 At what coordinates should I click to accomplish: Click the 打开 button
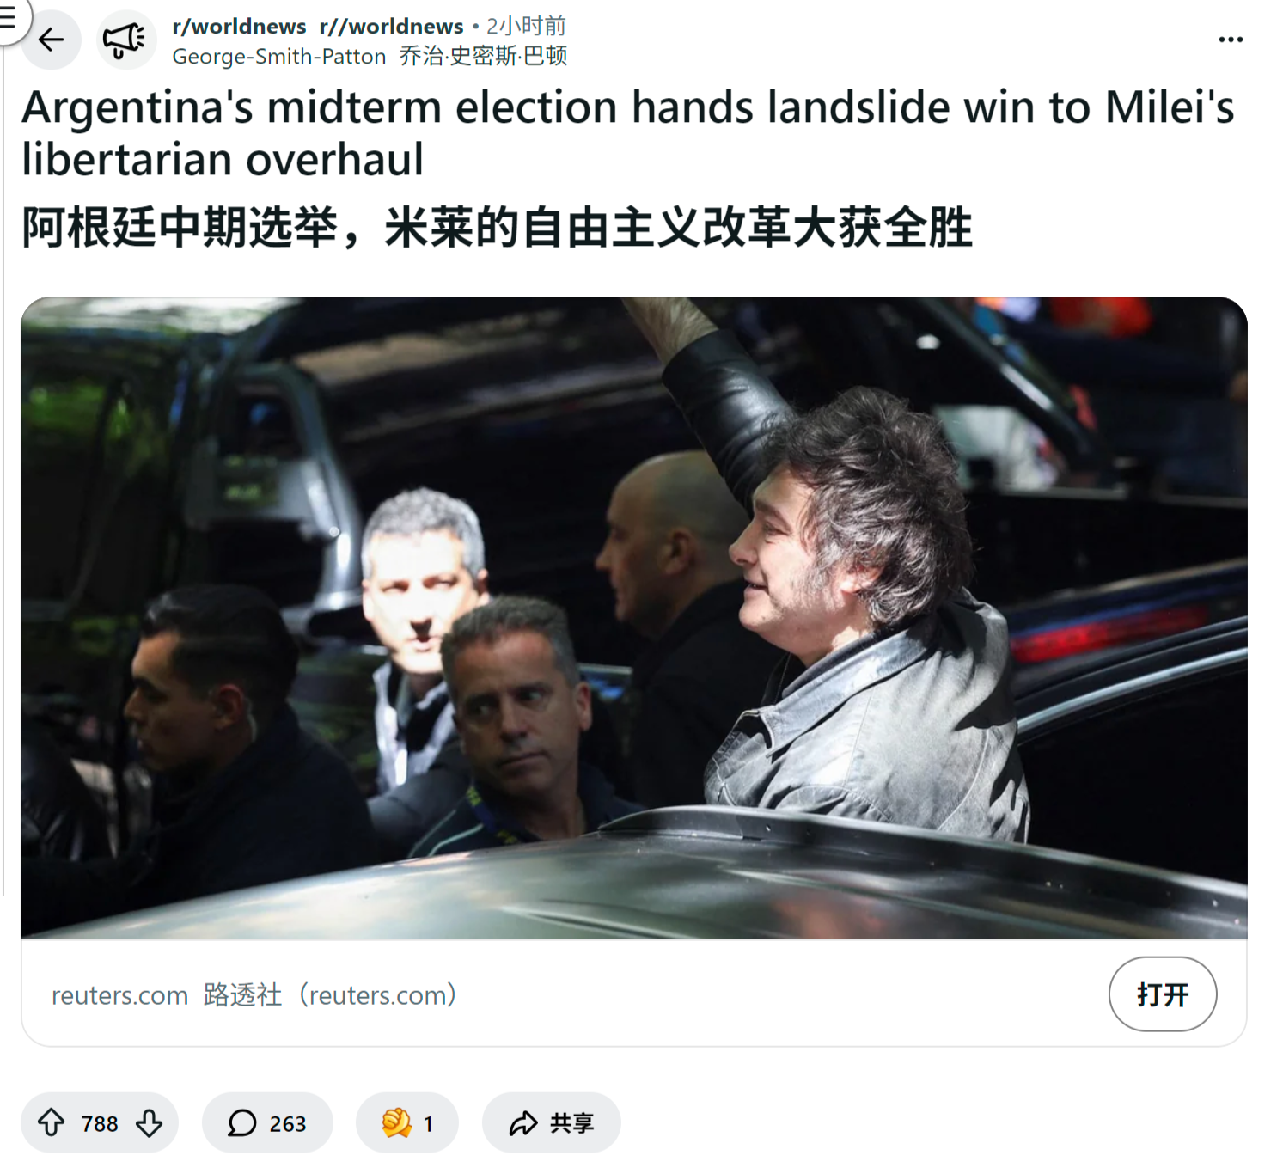[1163, 994]
